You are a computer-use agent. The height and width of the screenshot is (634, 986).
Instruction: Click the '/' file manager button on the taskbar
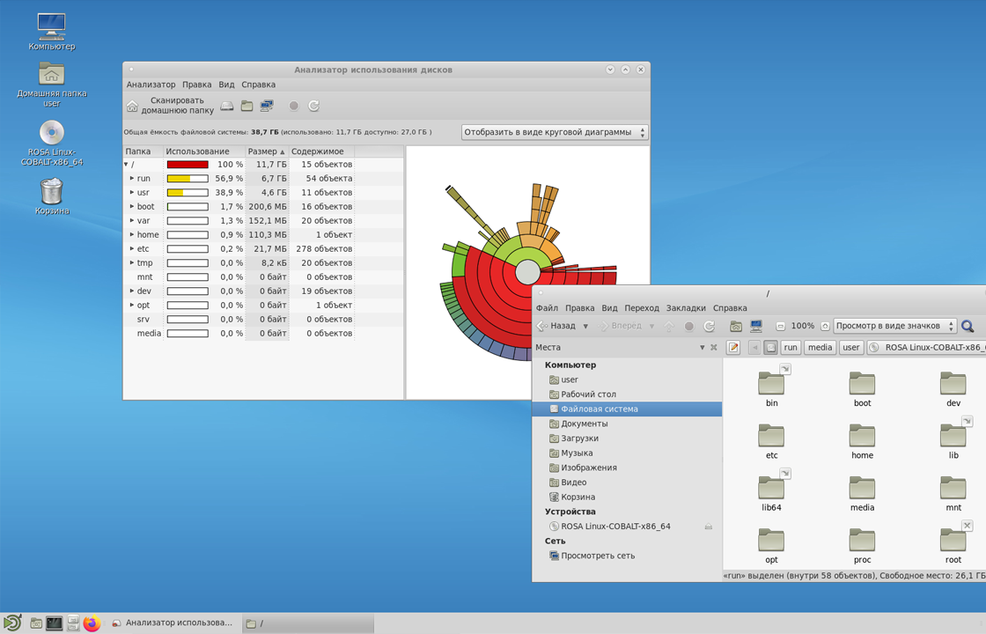307,623
